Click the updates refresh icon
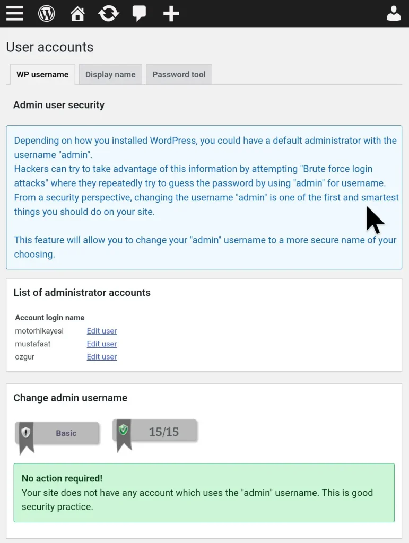Image resolution: width=409 pixels, height=543 pixels. 108,13
